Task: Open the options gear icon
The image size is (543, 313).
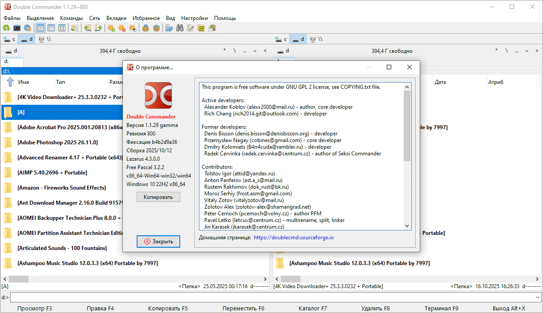Action: [x=28, y=28]
